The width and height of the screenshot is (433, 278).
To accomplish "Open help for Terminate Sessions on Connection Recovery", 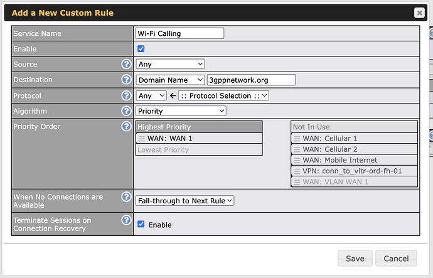I will point(126,220).
